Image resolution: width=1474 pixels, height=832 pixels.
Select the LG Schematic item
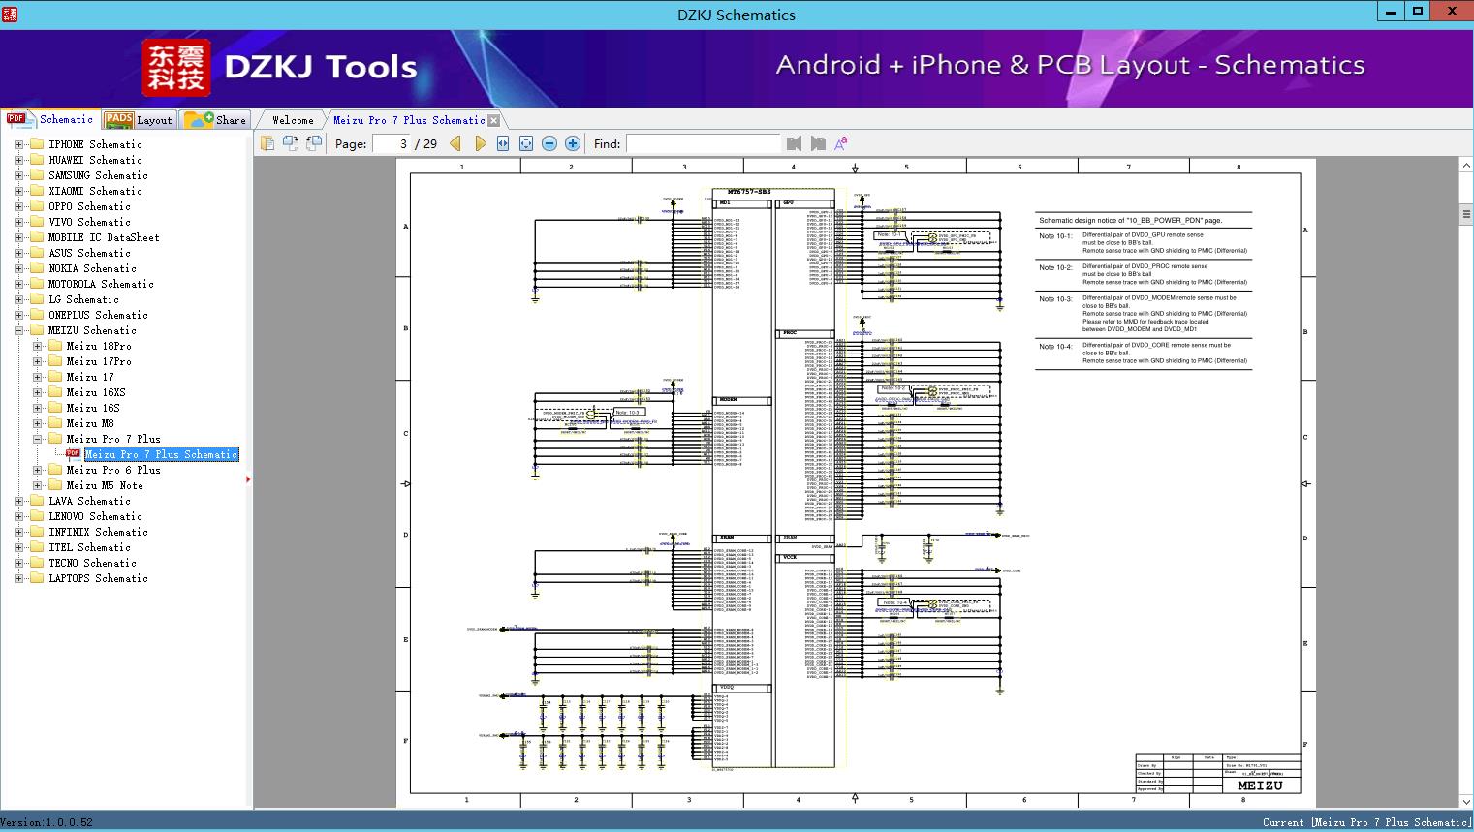[x=83, y=299]
